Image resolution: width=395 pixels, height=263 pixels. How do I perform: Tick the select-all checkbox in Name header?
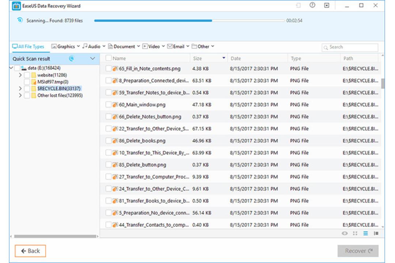[x=109, y=58]
